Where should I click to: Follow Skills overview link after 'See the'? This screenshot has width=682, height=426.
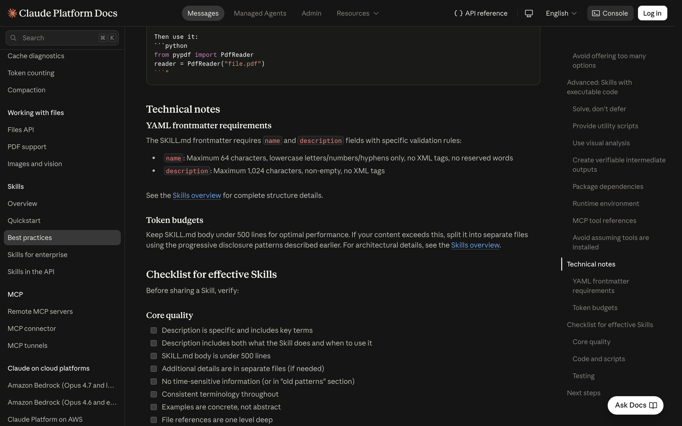coord(197,195)
